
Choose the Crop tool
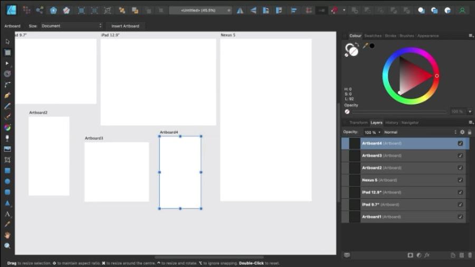coord(7,160)
